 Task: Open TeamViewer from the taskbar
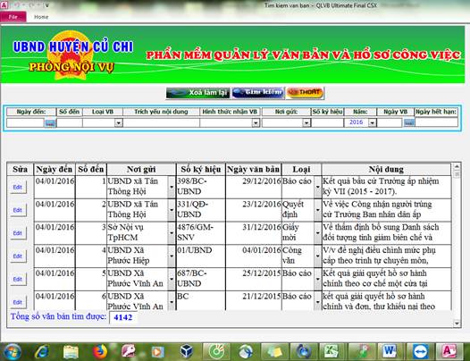pyautogui.click(x=420, y=351)
